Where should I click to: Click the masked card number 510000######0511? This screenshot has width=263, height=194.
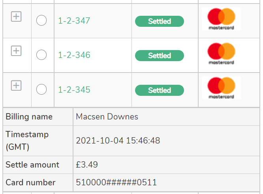click(x=116, y=183)
